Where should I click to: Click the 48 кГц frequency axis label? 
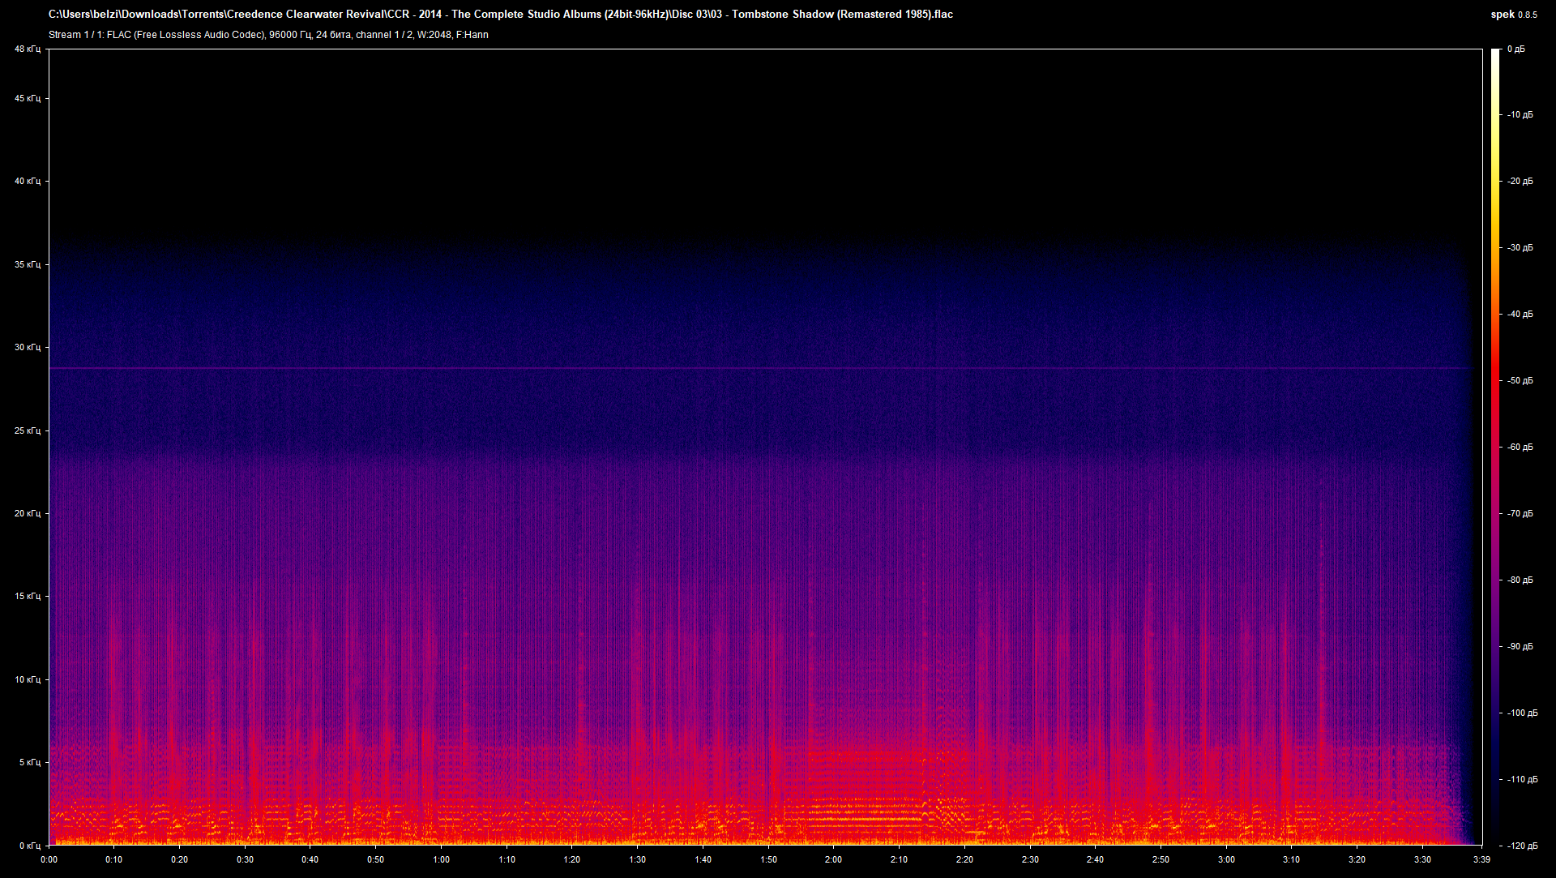(x=27, y=49)
